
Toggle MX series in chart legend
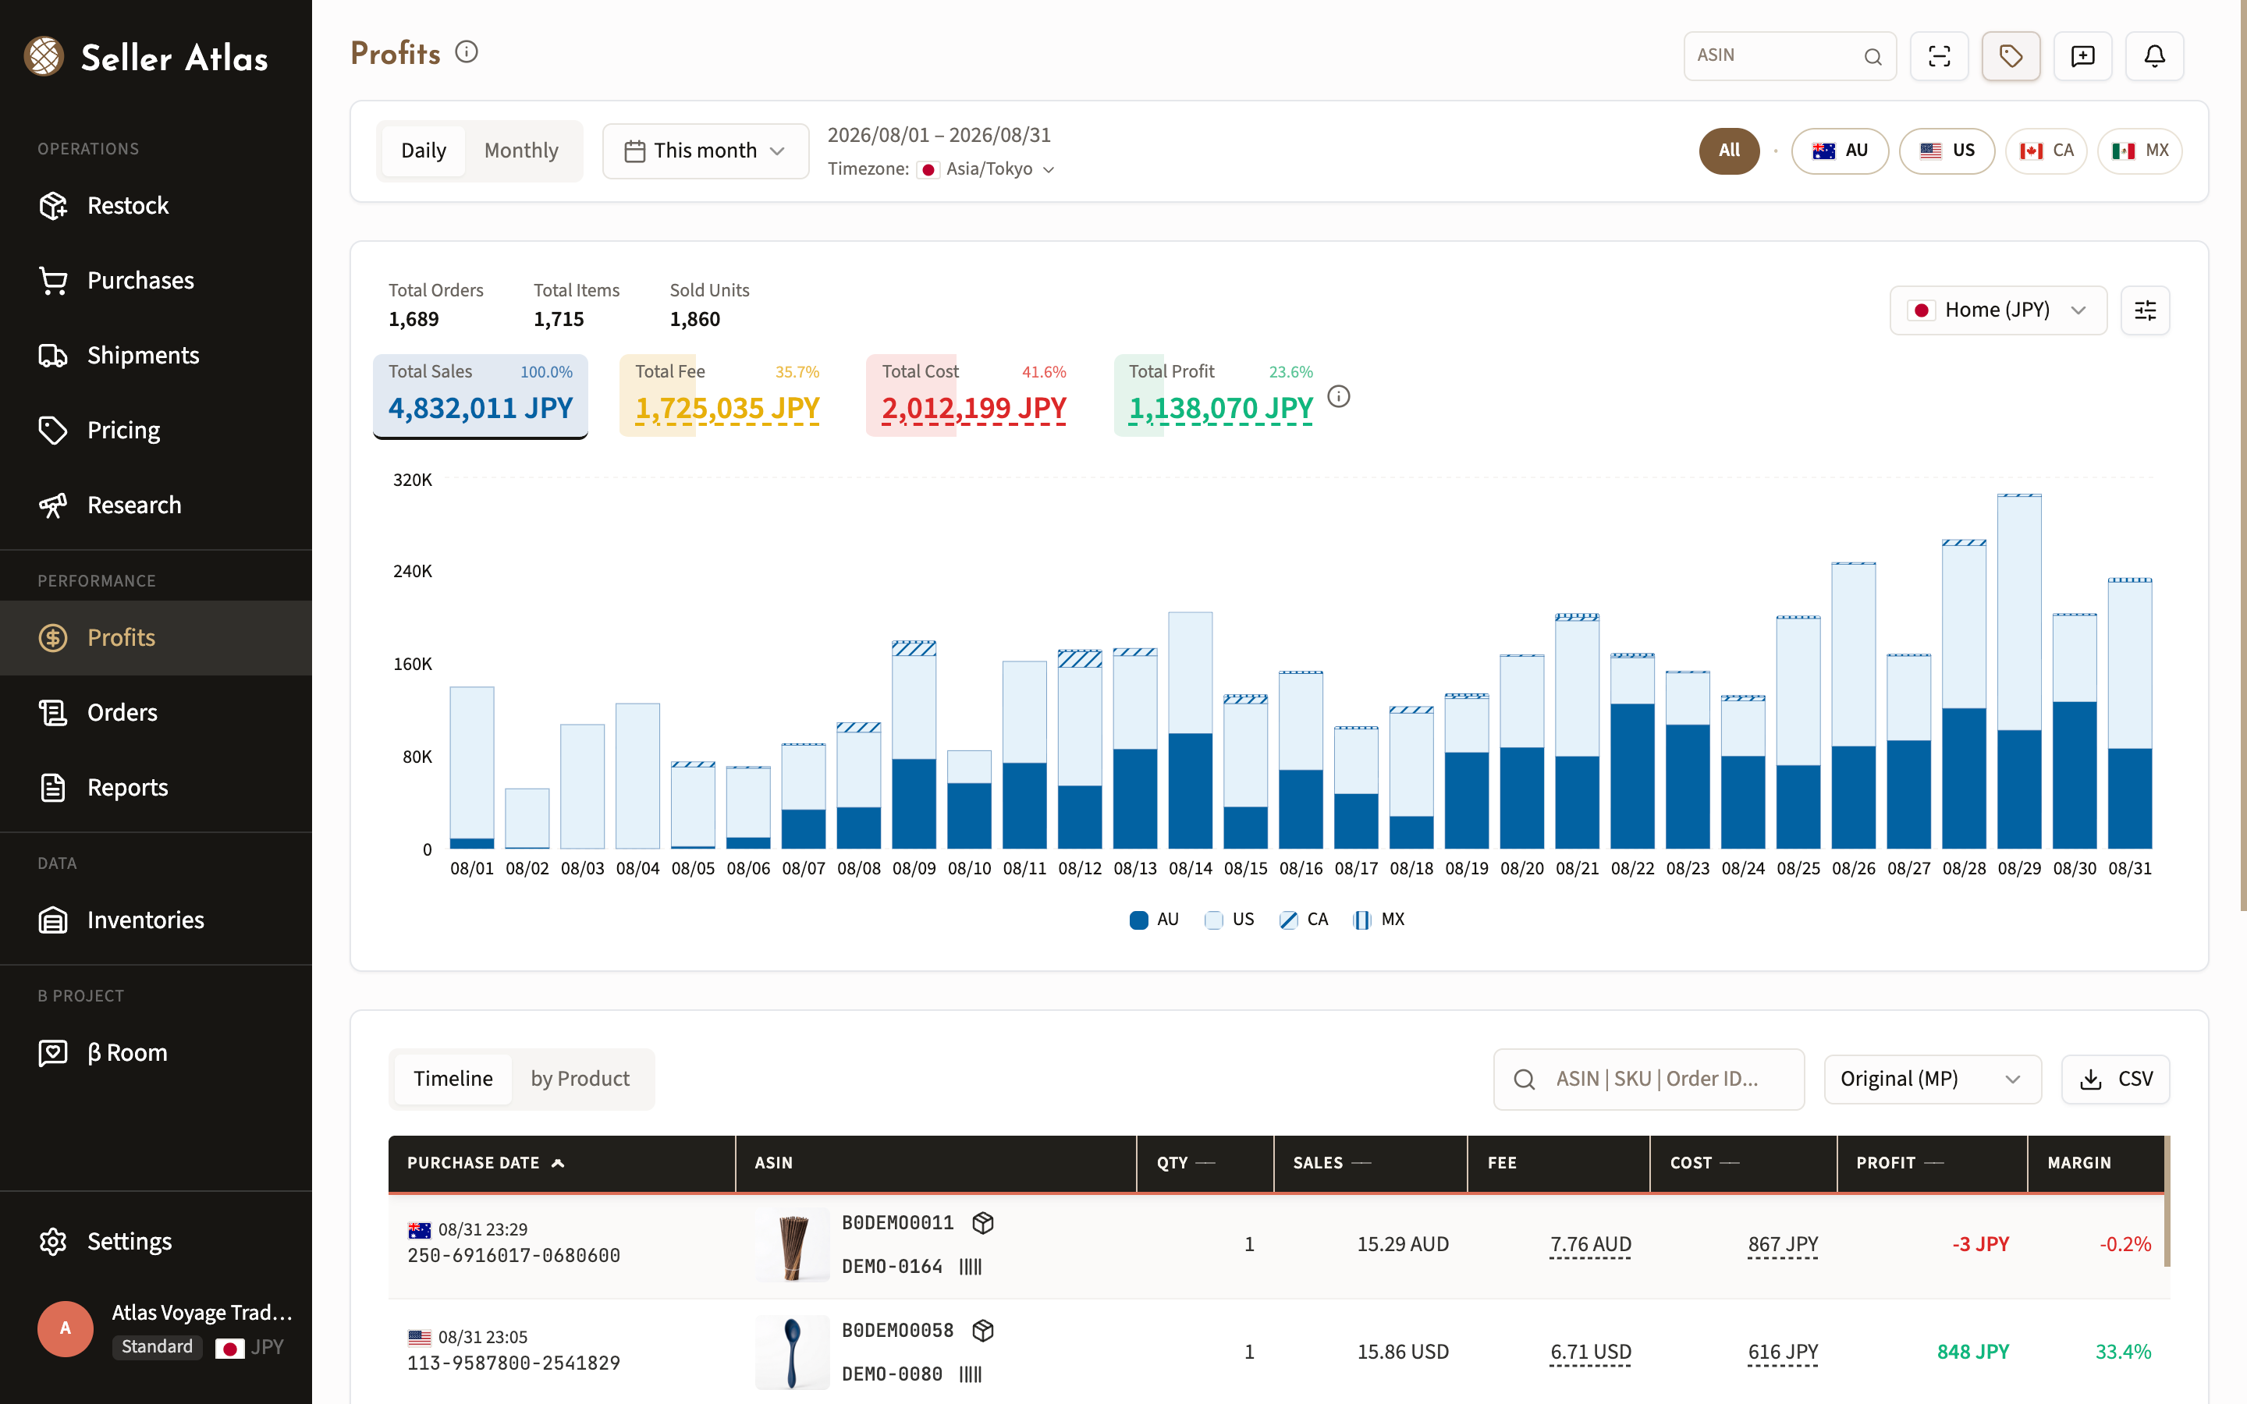click(1378, 920)
